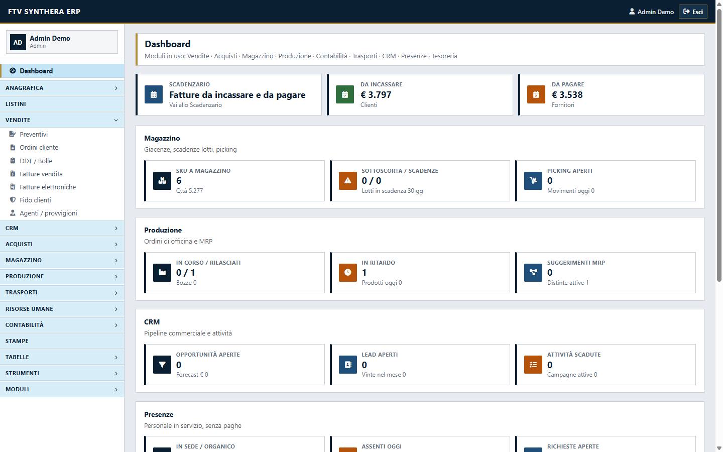Click the Fido clienti shield icon
This screenshot has width=723, height=452.
click(x=13, y=200)
